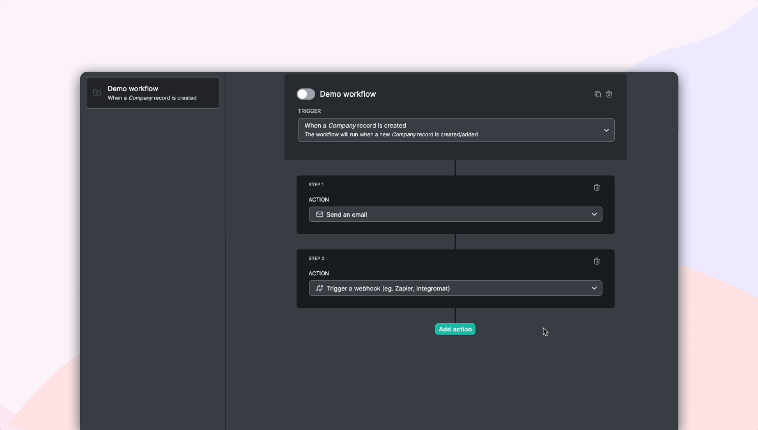Switch off the workflow activation toggle
The image size is (758, 430).
(306, 94)
